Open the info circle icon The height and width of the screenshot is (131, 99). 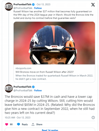(x=93, y=118)
